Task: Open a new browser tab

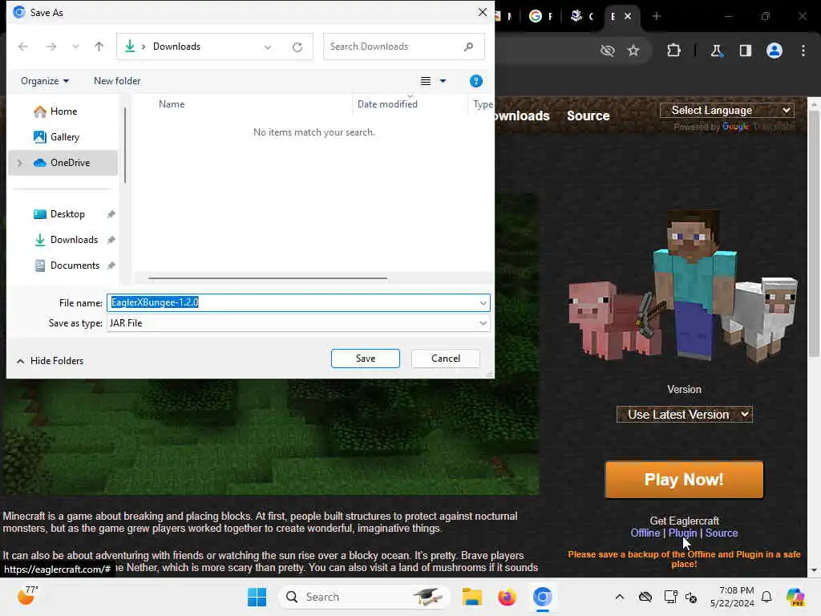Action: pos(657,16)
